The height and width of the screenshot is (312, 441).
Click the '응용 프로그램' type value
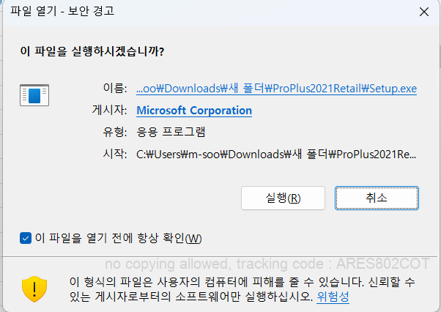tap(171, 132)
